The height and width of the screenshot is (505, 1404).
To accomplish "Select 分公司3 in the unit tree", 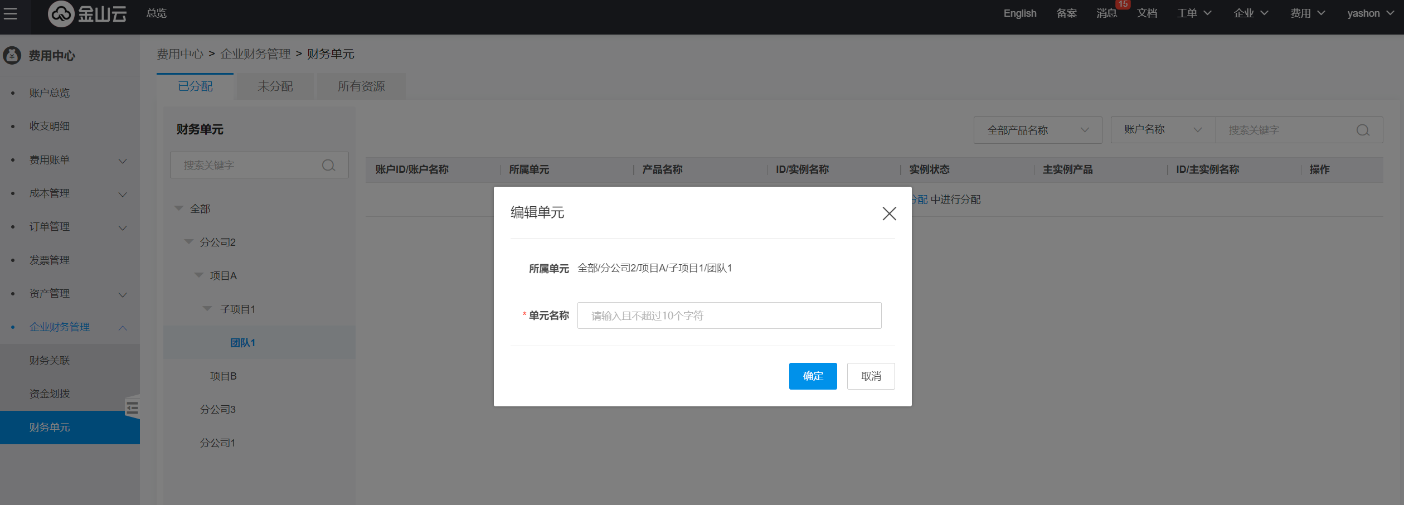I will click(x=218, y=410).
